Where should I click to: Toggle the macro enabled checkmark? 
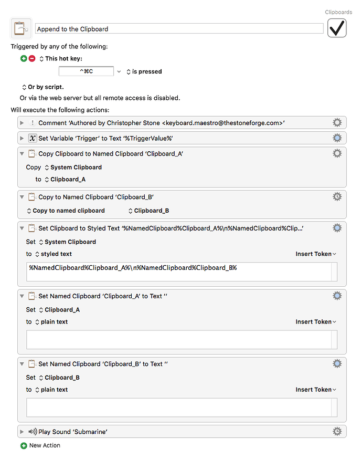click(x=337, y=28)
